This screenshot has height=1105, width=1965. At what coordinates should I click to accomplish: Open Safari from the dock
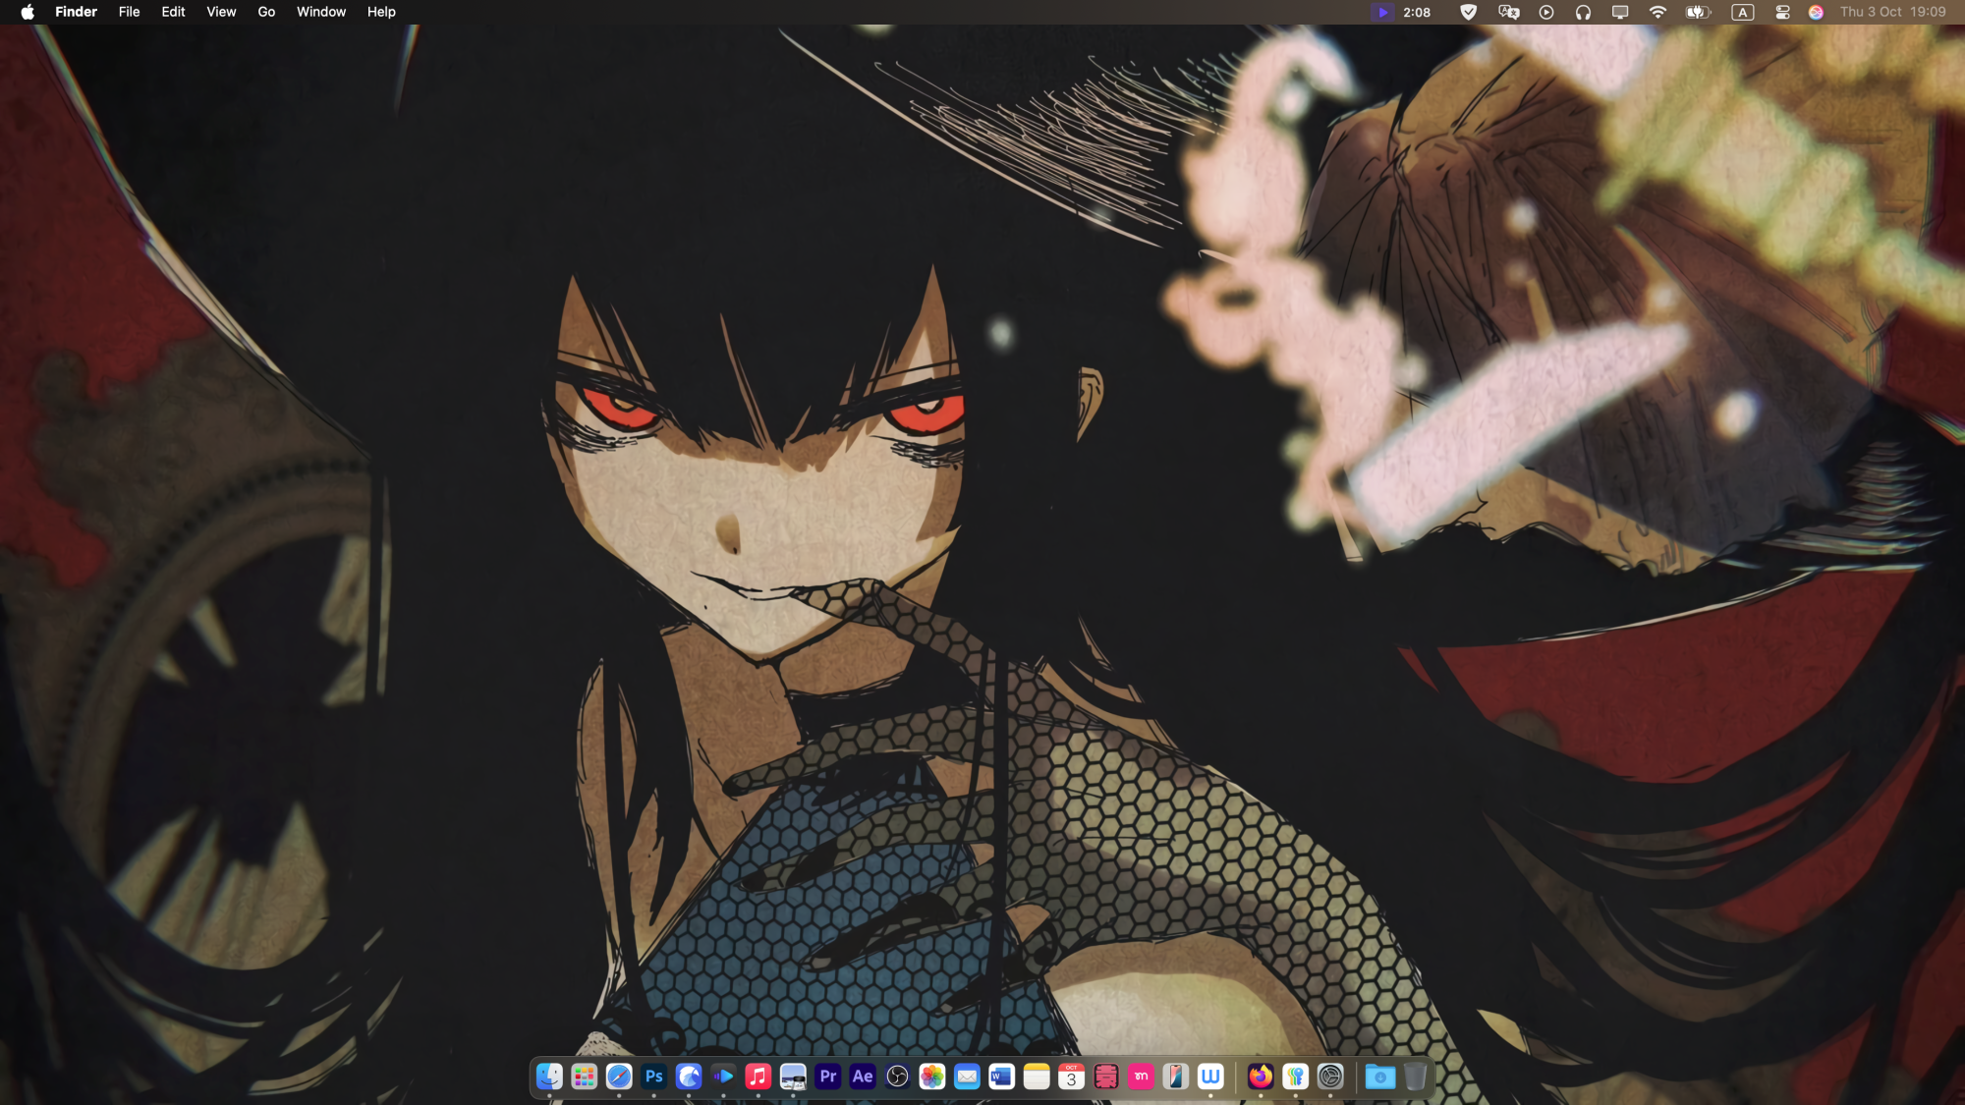point(619,1077)
